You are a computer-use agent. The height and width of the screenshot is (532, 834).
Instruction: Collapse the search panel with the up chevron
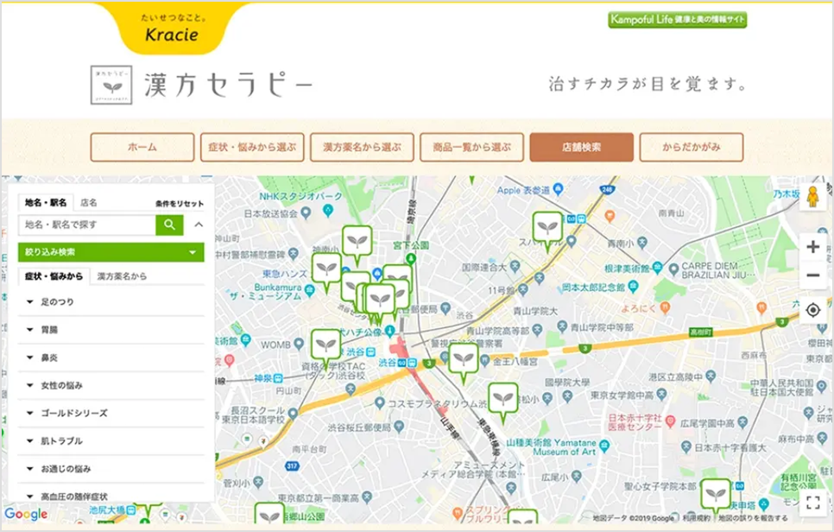pos(199,225)
